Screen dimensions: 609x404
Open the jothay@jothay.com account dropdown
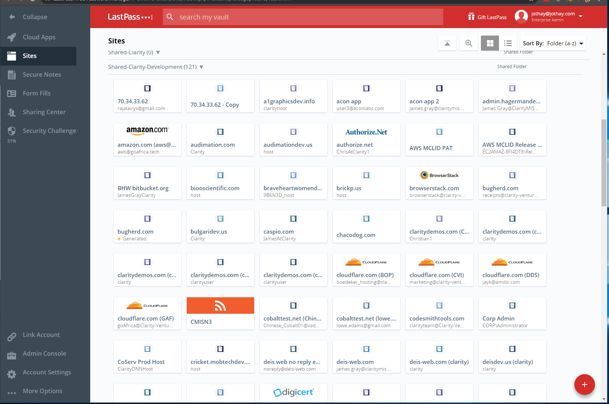581,16
